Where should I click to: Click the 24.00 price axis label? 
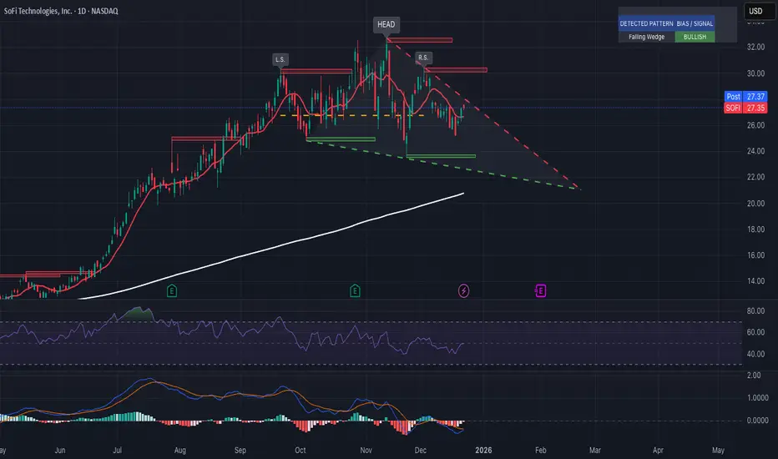tap(755, 151)
